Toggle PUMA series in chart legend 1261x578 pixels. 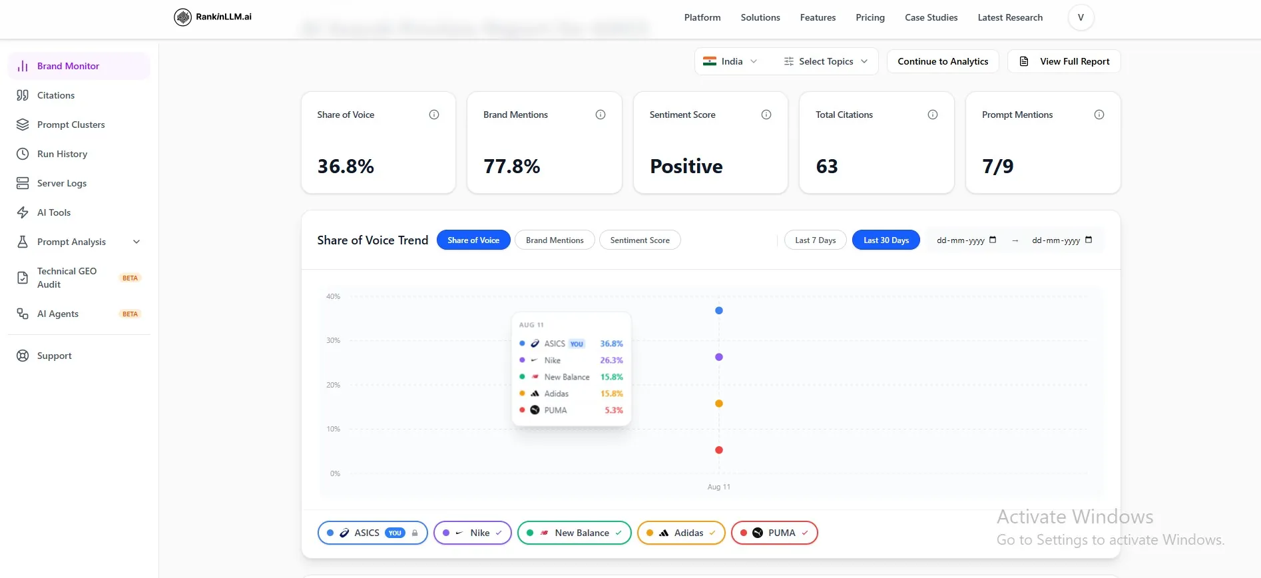point(774,533)
